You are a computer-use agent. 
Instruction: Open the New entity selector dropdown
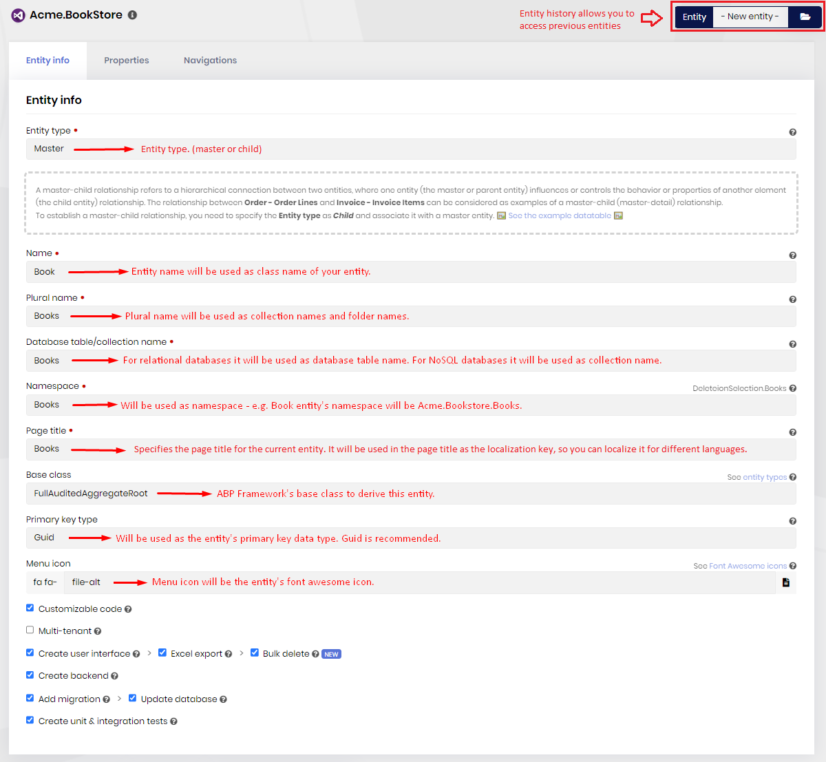[750, 17]
